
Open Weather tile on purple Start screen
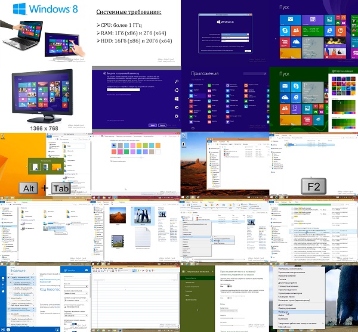pos(313,48)
